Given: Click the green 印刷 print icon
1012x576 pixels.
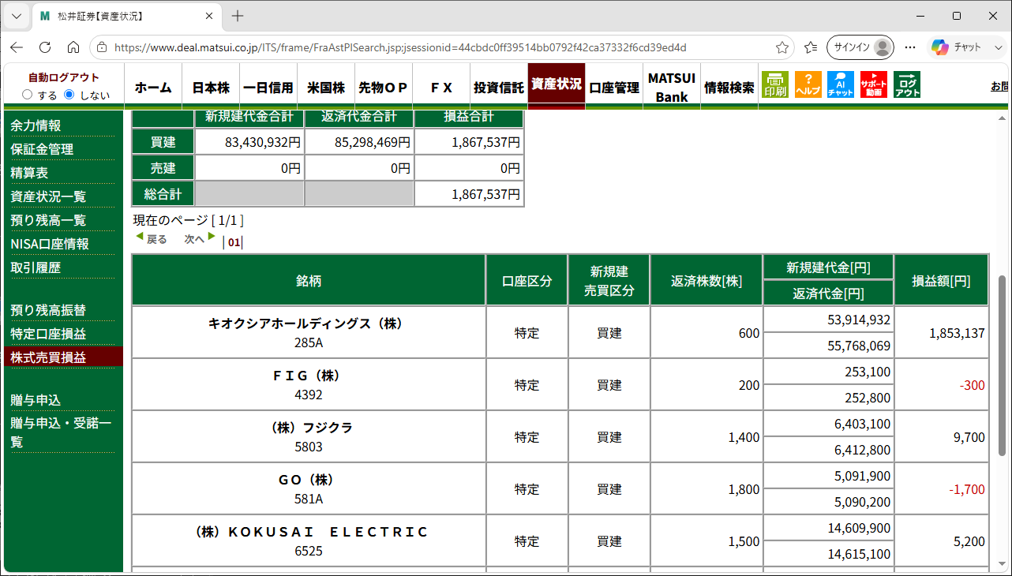Looking at the screenshot, I should tap(775, 84).
